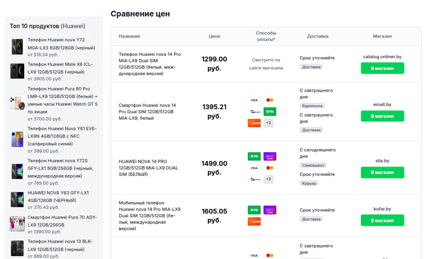Open the HUAWEI NOVA Y63 product thumbnail
This screenshot has width=426, height=259.
[17, 200]
